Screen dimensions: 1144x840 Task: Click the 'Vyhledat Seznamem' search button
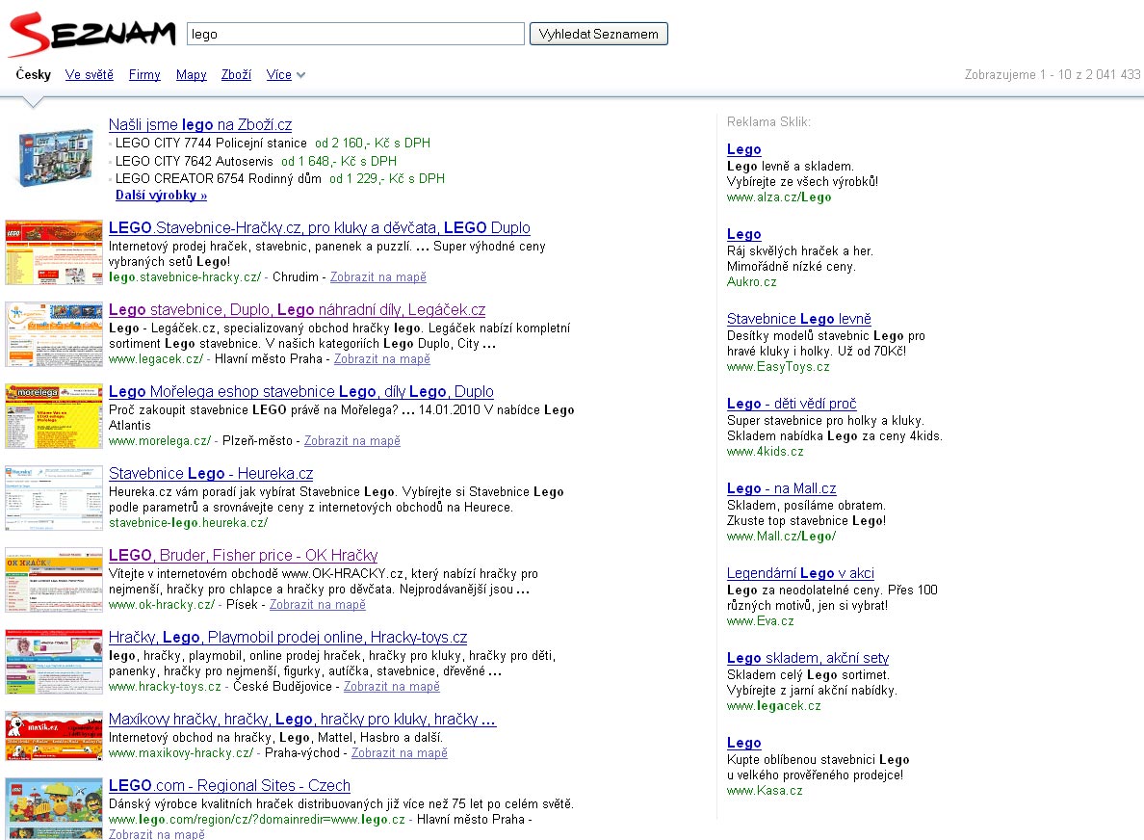click(x=598, y=34)
